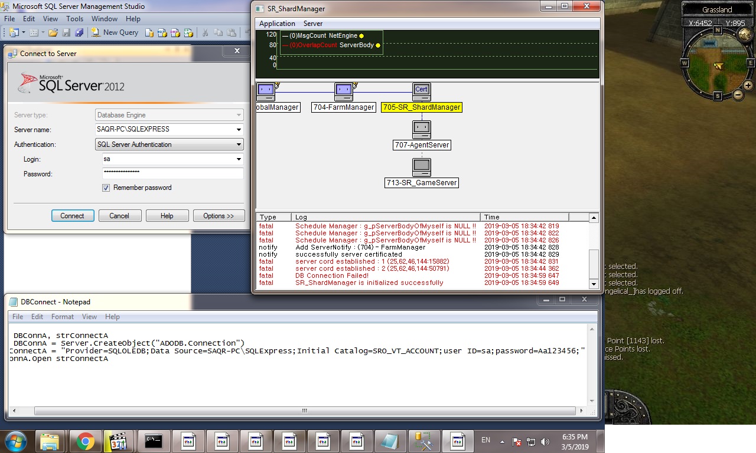Click the Database Engine Query icon
Screen dimensions: 756x453
(150, 32)
